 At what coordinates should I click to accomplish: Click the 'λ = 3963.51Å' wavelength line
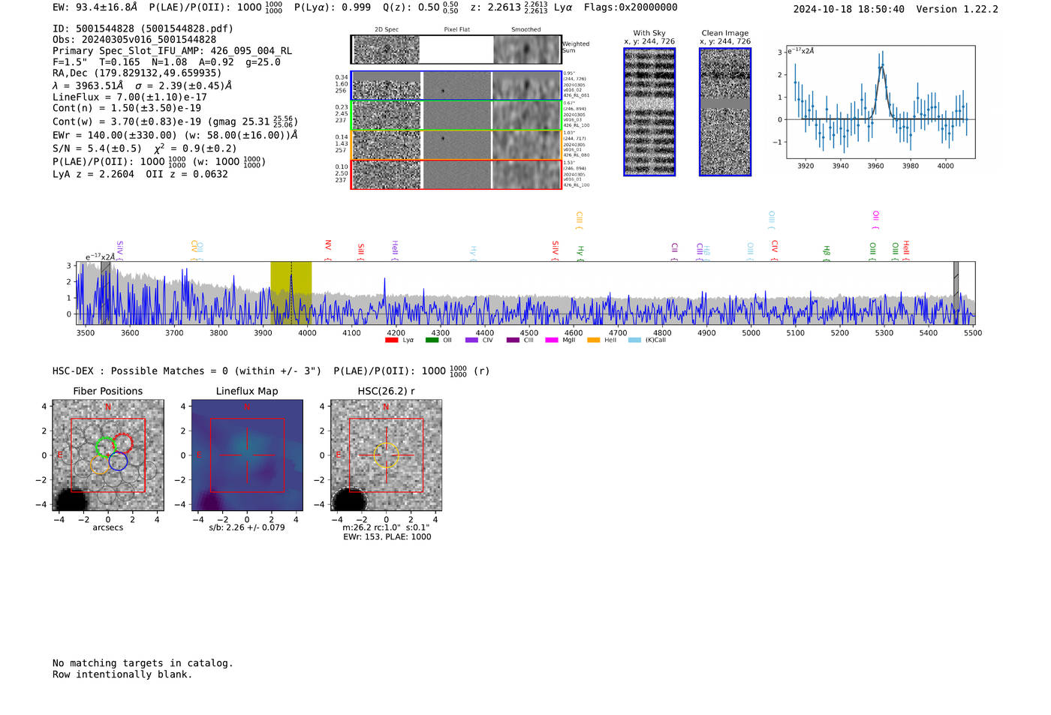[142, 86]
